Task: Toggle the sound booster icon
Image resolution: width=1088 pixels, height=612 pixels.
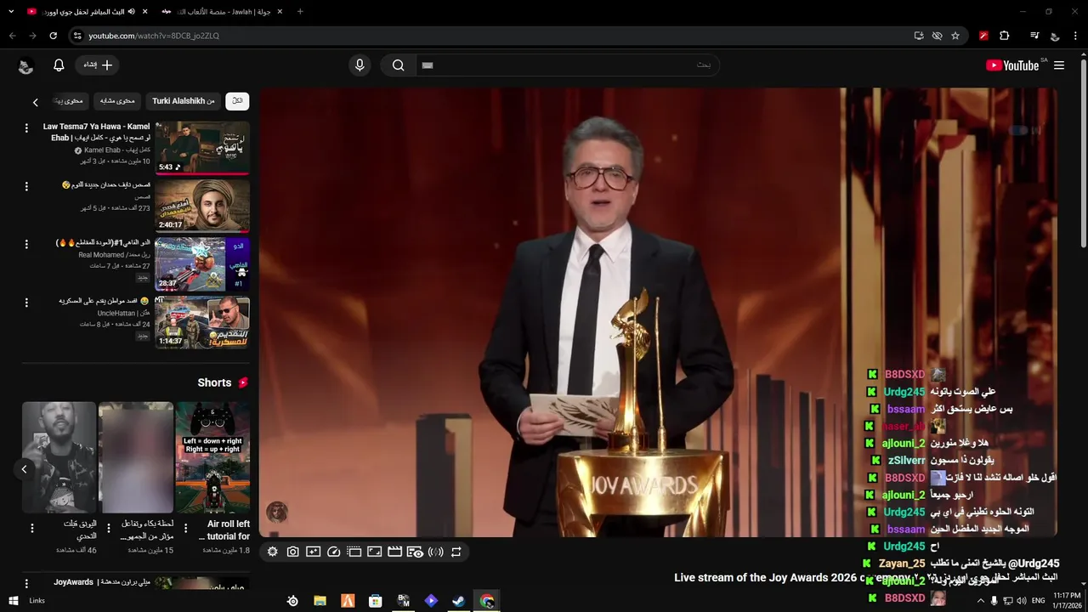Action: (435, 552)
